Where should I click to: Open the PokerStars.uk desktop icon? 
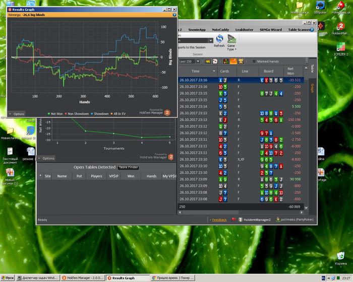[341, 8]
